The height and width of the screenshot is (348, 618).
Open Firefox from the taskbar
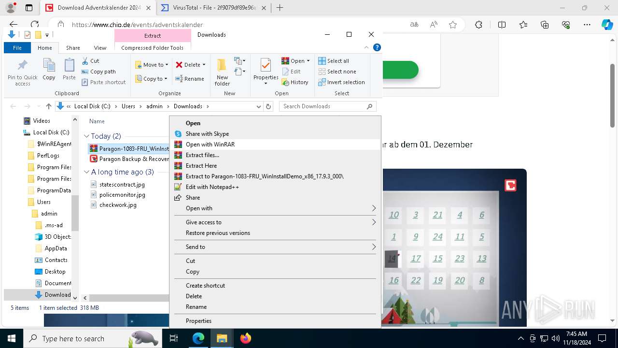click(246, 338)
